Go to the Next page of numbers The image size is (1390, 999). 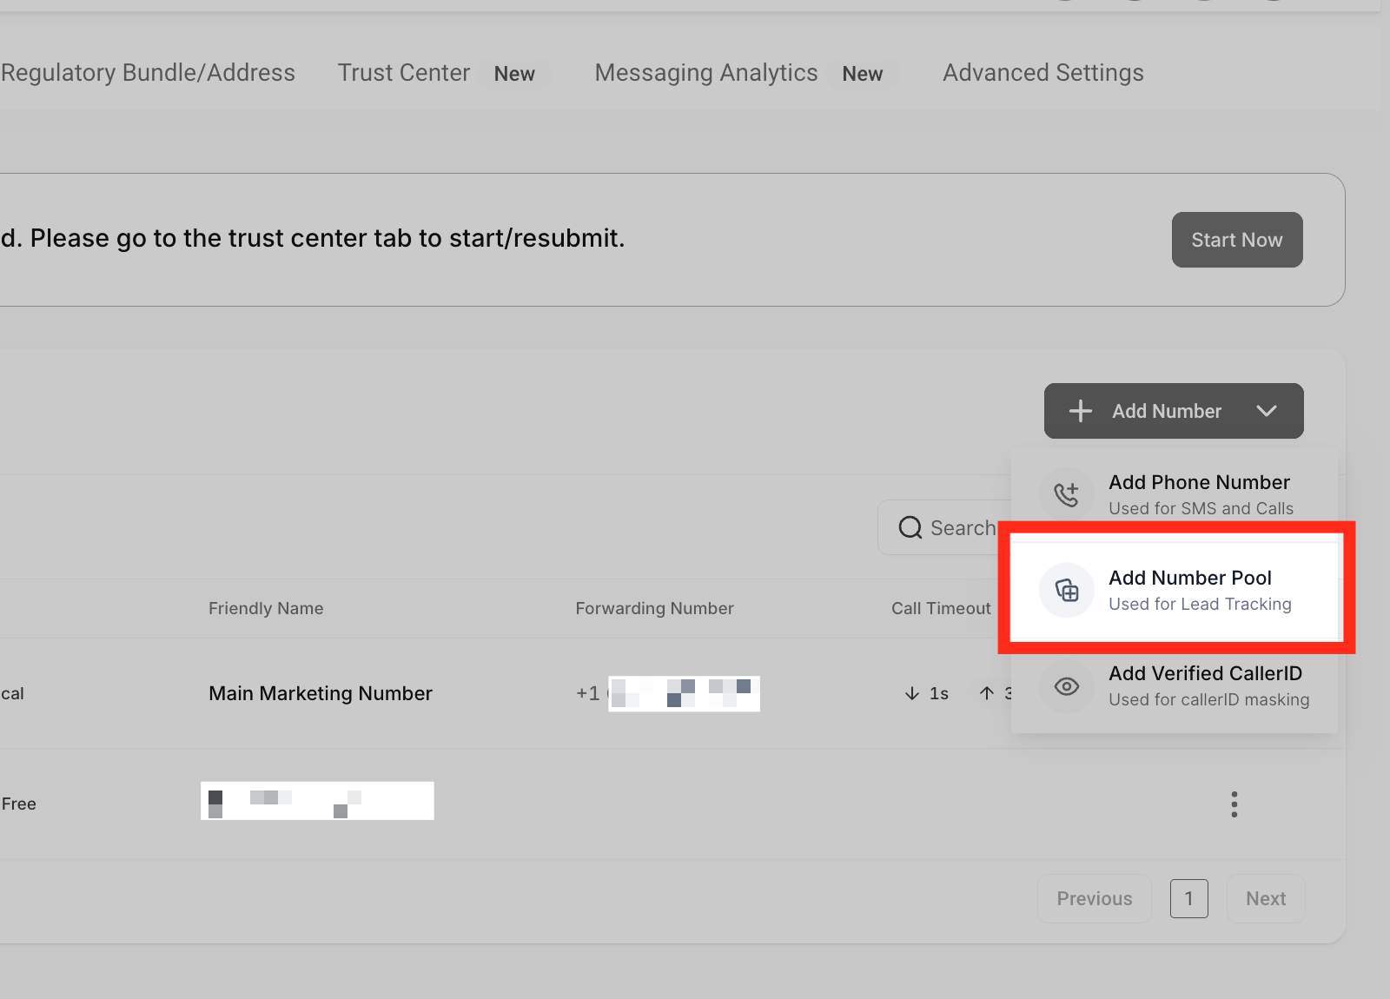pyautogui.click(x=1265, y=898)
